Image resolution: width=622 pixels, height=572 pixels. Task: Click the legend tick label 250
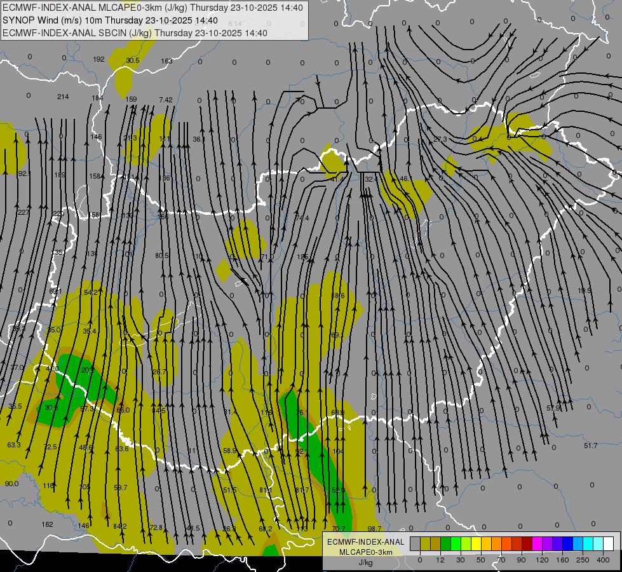click(x=583, y=560)
